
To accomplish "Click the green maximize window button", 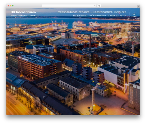I will click(13, 6).
